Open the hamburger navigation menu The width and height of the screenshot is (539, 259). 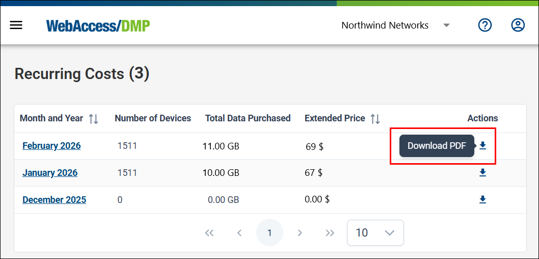pyautogui.click(x=16, y=25)
